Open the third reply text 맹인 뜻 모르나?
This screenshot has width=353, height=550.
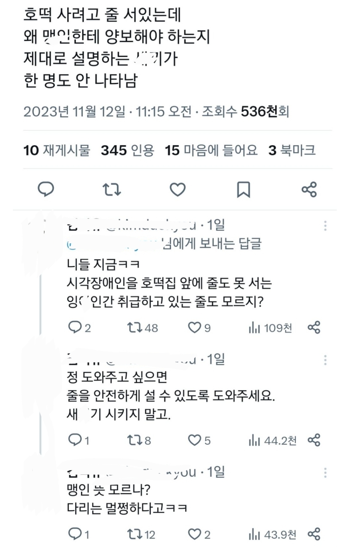point(109,490)
